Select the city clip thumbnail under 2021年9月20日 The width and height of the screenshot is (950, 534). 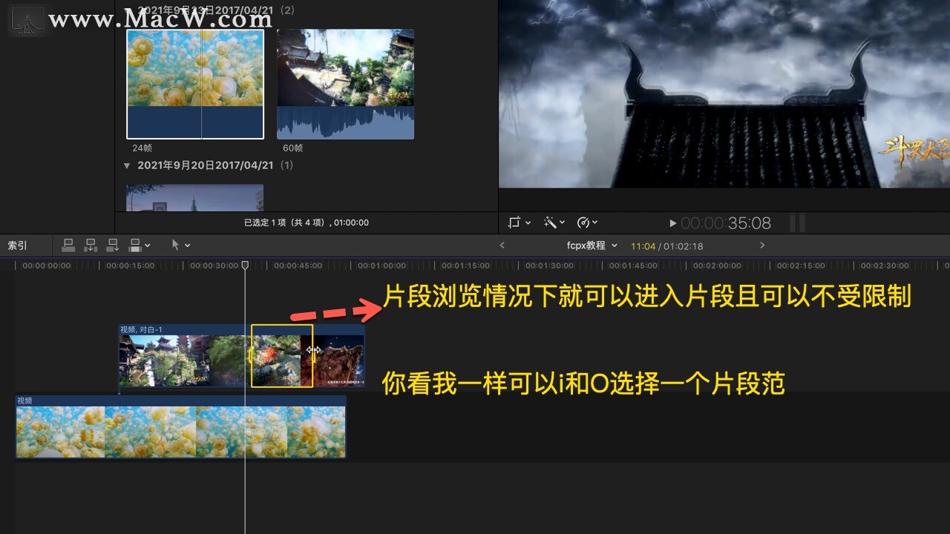(x=194, y=198)
